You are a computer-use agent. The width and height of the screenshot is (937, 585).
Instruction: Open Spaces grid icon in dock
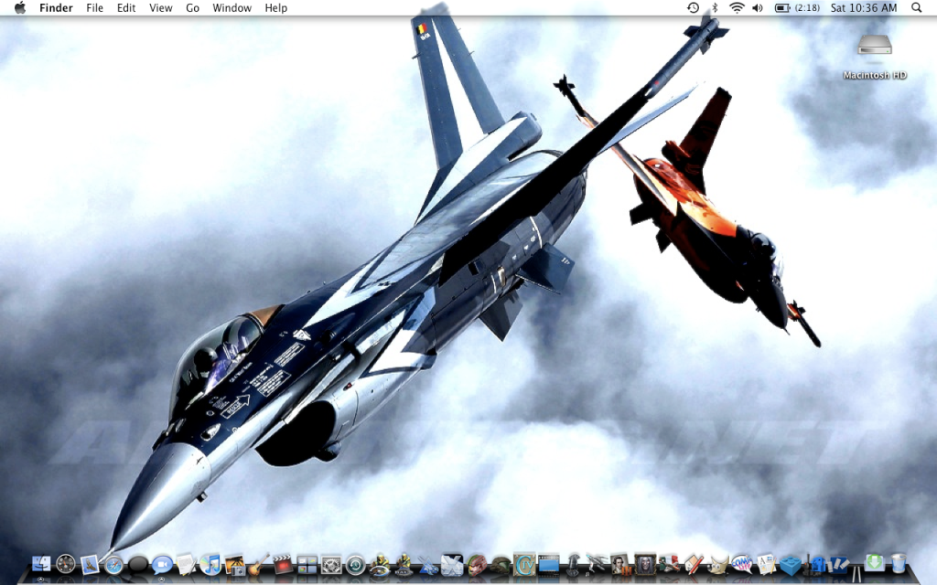(x=307, y=564)
